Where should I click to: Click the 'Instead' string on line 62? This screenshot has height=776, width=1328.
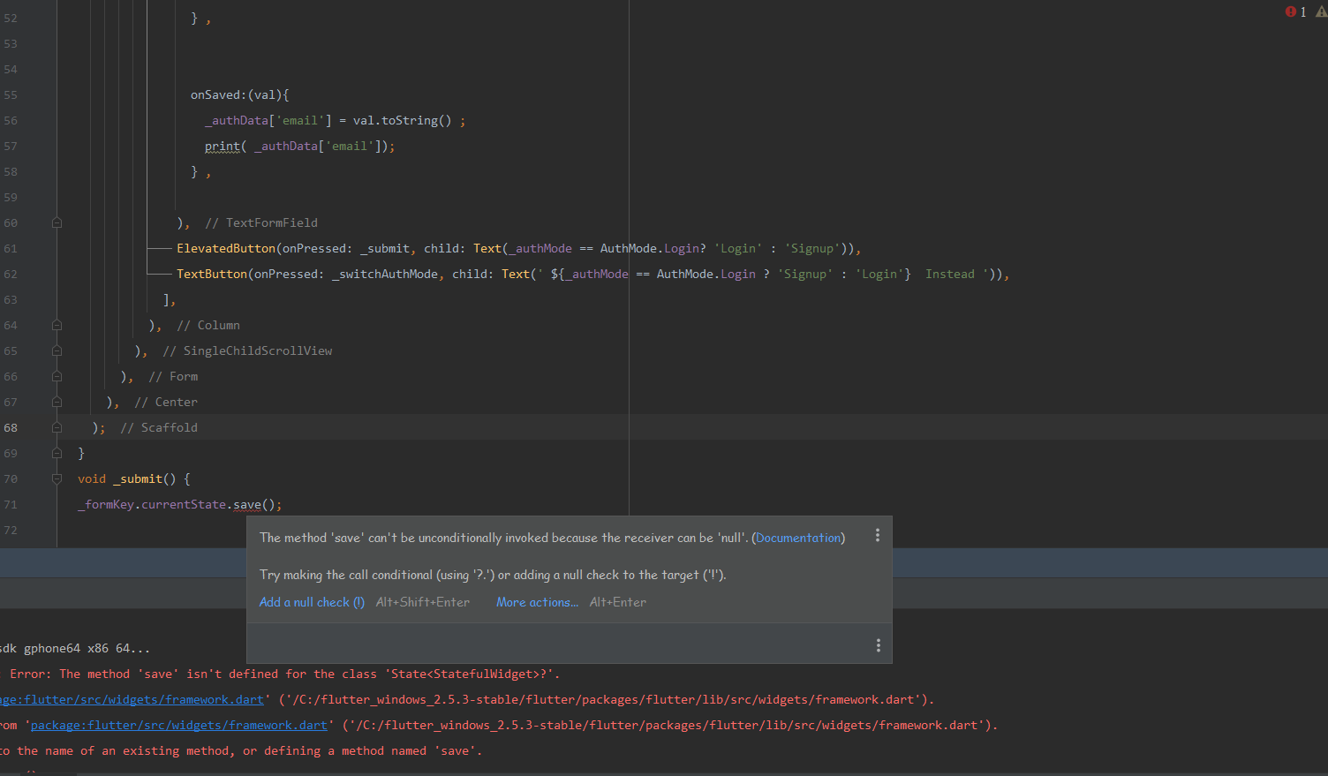[x=950, y=274]
